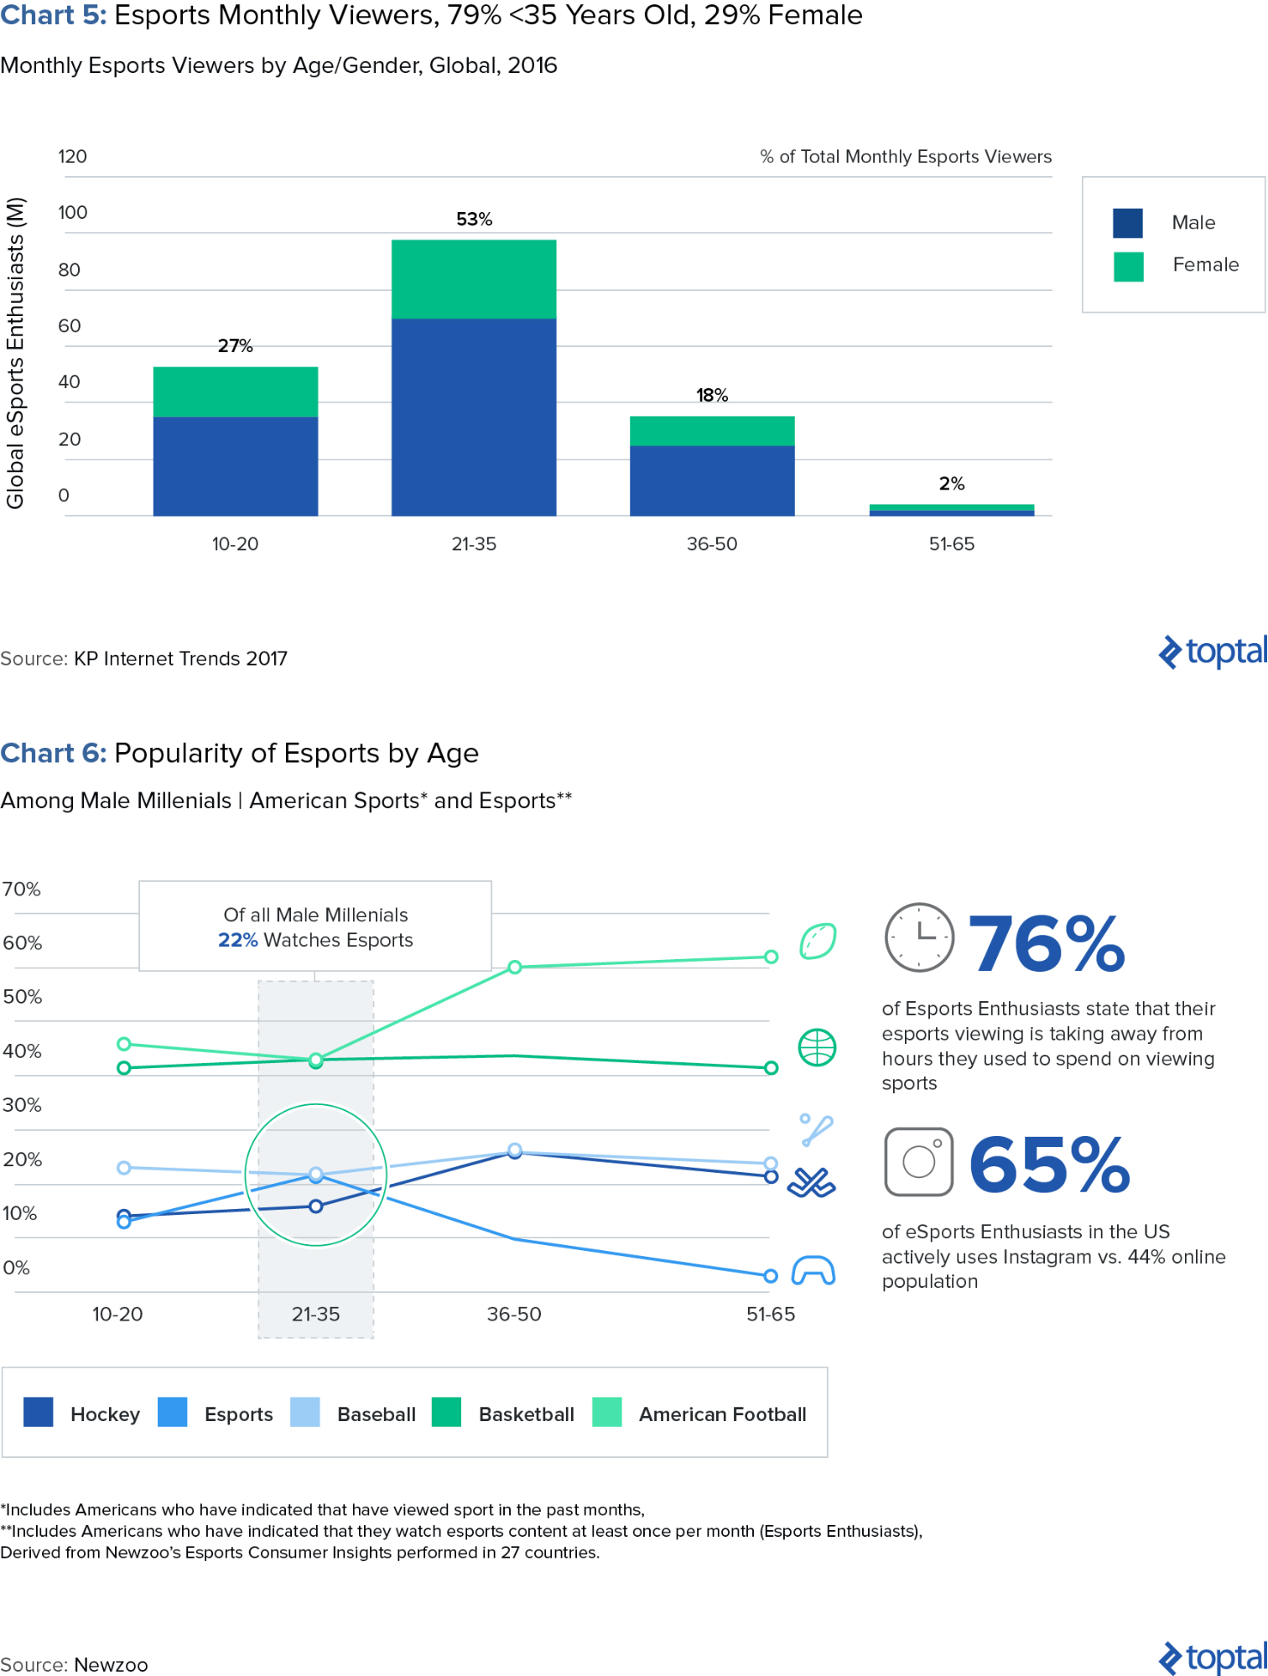1268x1676 pixels.
Task: Click the American football icon beside the chart
Action: click(818, 941)
